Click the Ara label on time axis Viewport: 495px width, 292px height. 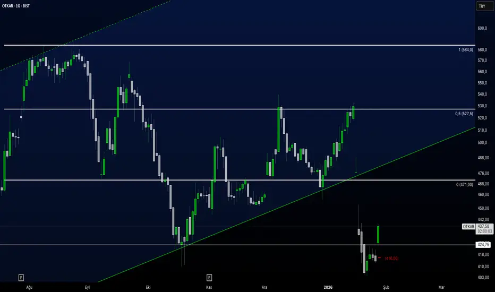(264, 287)
